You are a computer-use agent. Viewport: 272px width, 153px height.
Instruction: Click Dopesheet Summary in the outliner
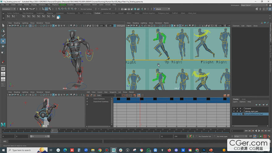(101, 101)
